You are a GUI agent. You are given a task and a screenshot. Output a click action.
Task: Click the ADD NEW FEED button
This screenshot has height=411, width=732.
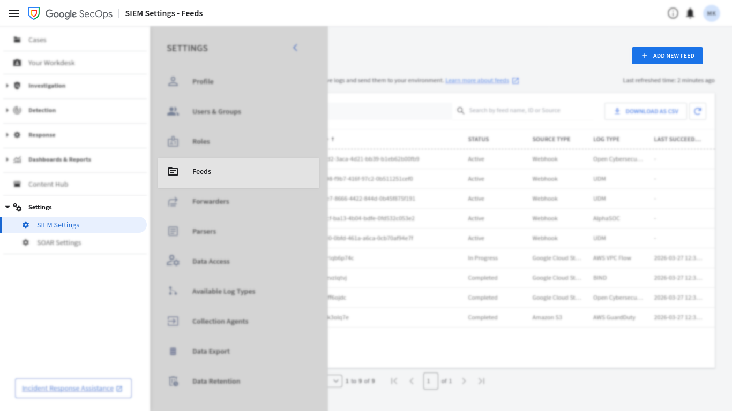tap(667, 55)
